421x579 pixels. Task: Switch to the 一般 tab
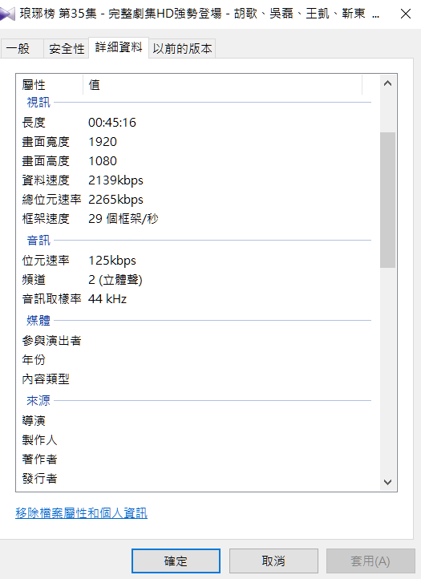[22, 48]
